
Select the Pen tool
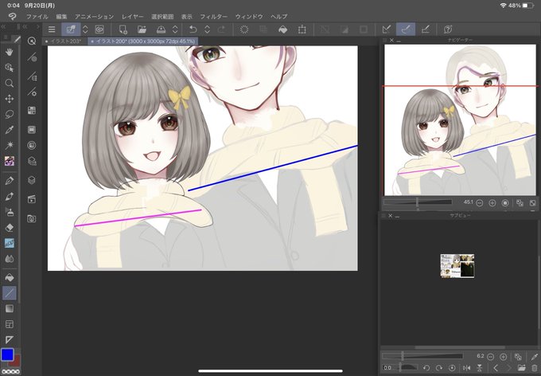click(x=10, y=181)
